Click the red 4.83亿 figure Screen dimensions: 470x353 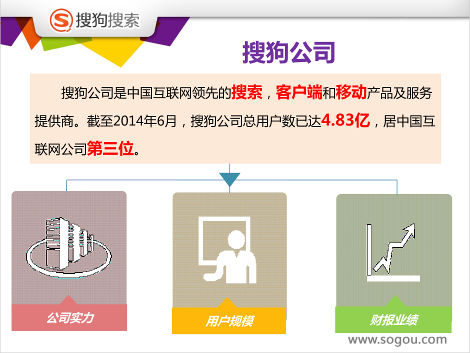[345, 120]
